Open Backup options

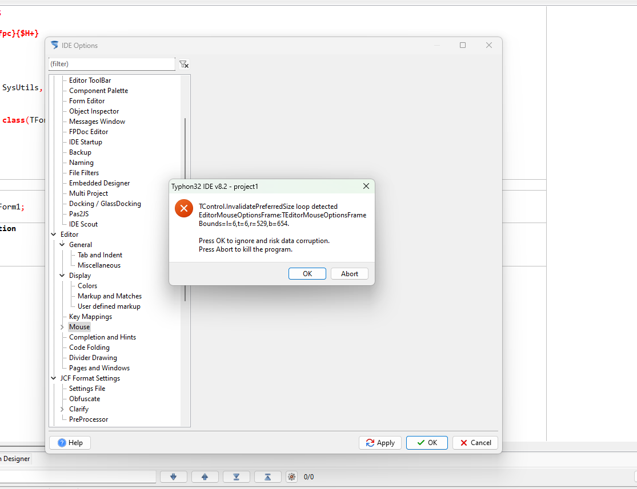click(x=80, y=152)
